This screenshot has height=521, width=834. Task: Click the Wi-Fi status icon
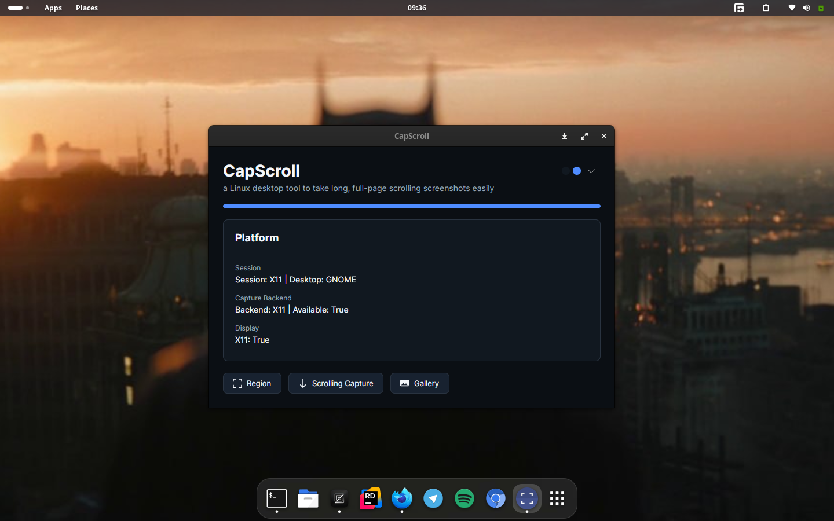point(792,8)
